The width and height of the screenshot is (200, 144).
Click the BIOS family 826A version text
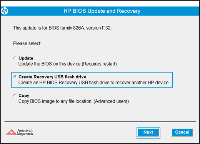pyautogui.click(x=62, y=28)
